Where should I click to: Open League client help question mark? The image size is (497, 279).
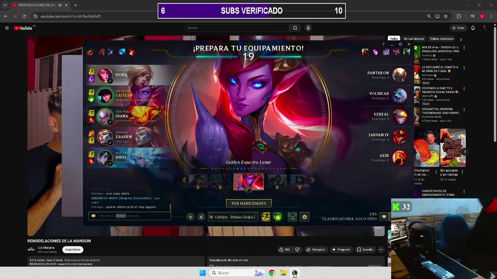click(383, 44)
